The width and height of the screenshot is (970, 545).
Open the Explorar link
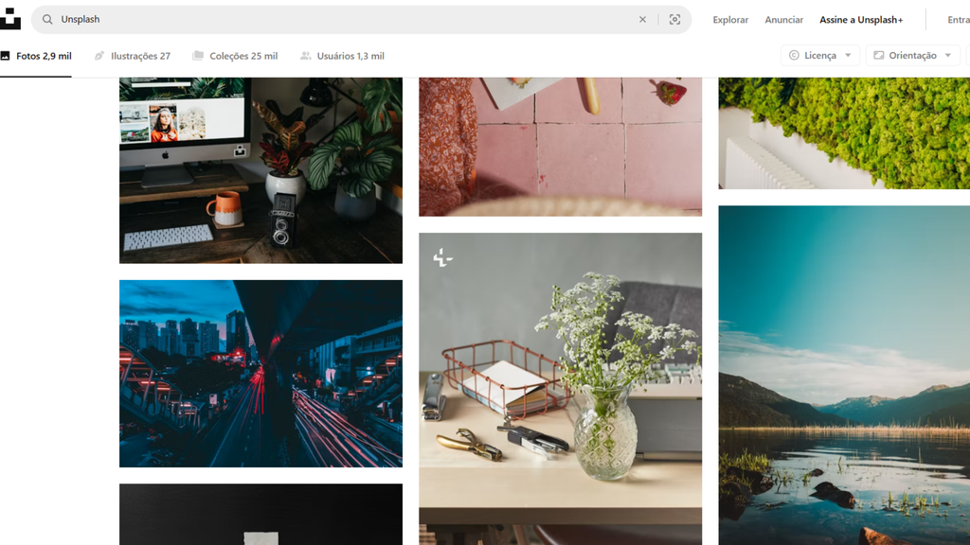click(730, 20)
